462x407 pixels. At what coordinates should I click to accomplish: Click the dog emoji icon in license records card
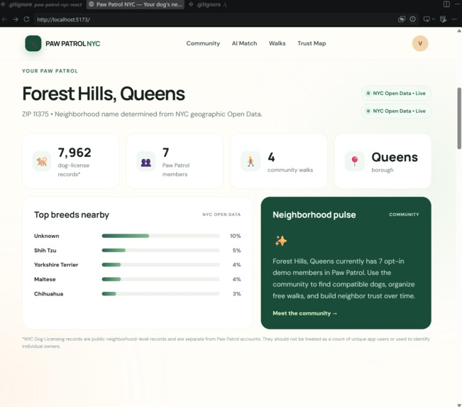coord(42,161)
